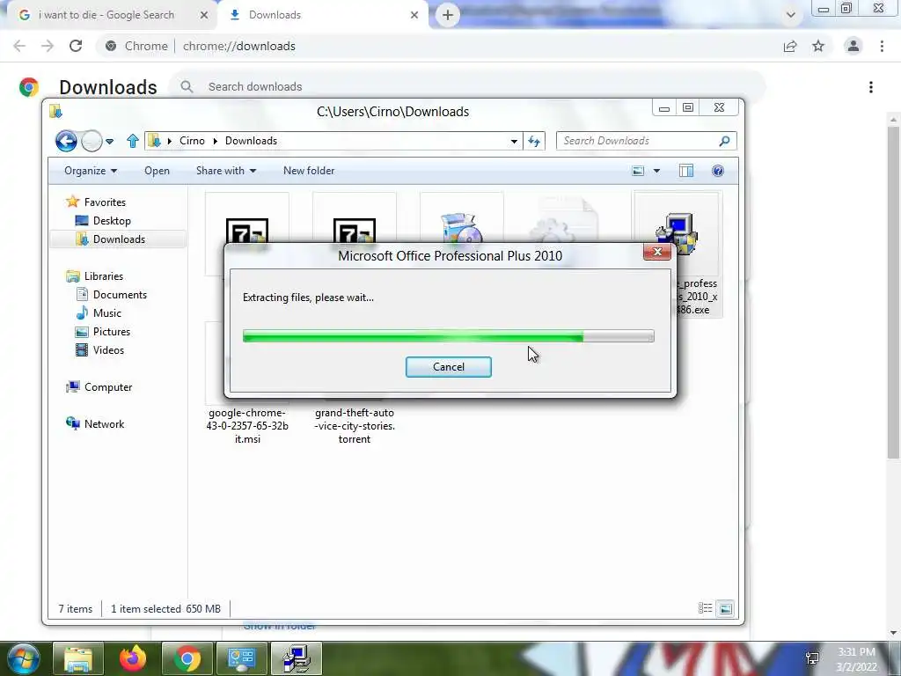Select the installer disc icon file
Viewport: 901px width, 676px height.
click(461, 229)
